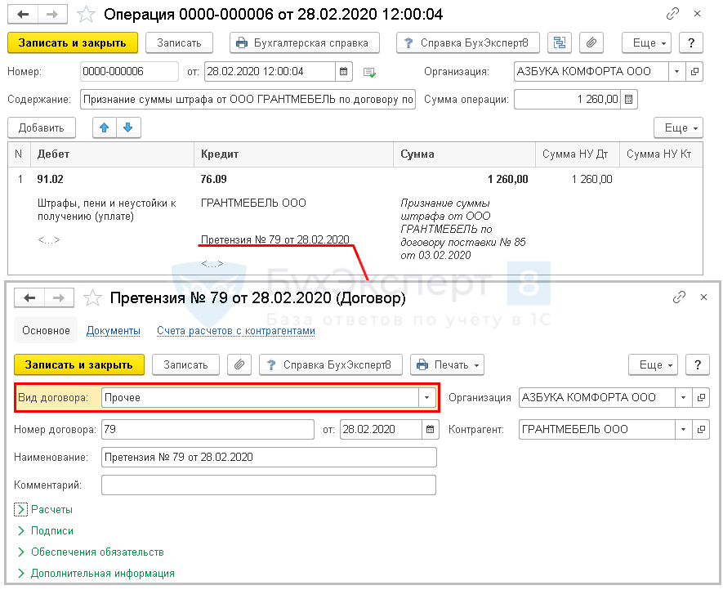This screenshot has height=590, width=723.
Task: Select sum cell 1 260,00 in Сумма column
Action: pos(507,179)
